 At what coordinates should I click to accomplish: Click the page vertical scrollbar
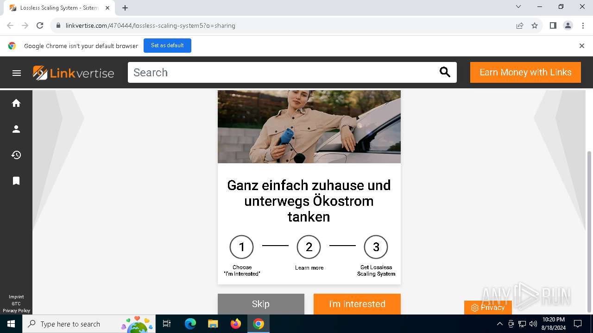point(589,231)
